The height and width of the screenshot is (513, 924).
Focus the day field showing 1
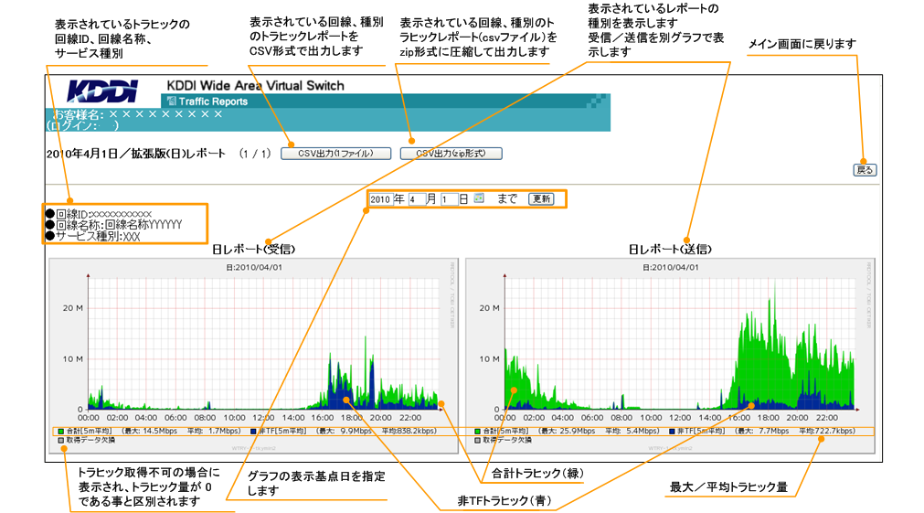coord(449,199)
